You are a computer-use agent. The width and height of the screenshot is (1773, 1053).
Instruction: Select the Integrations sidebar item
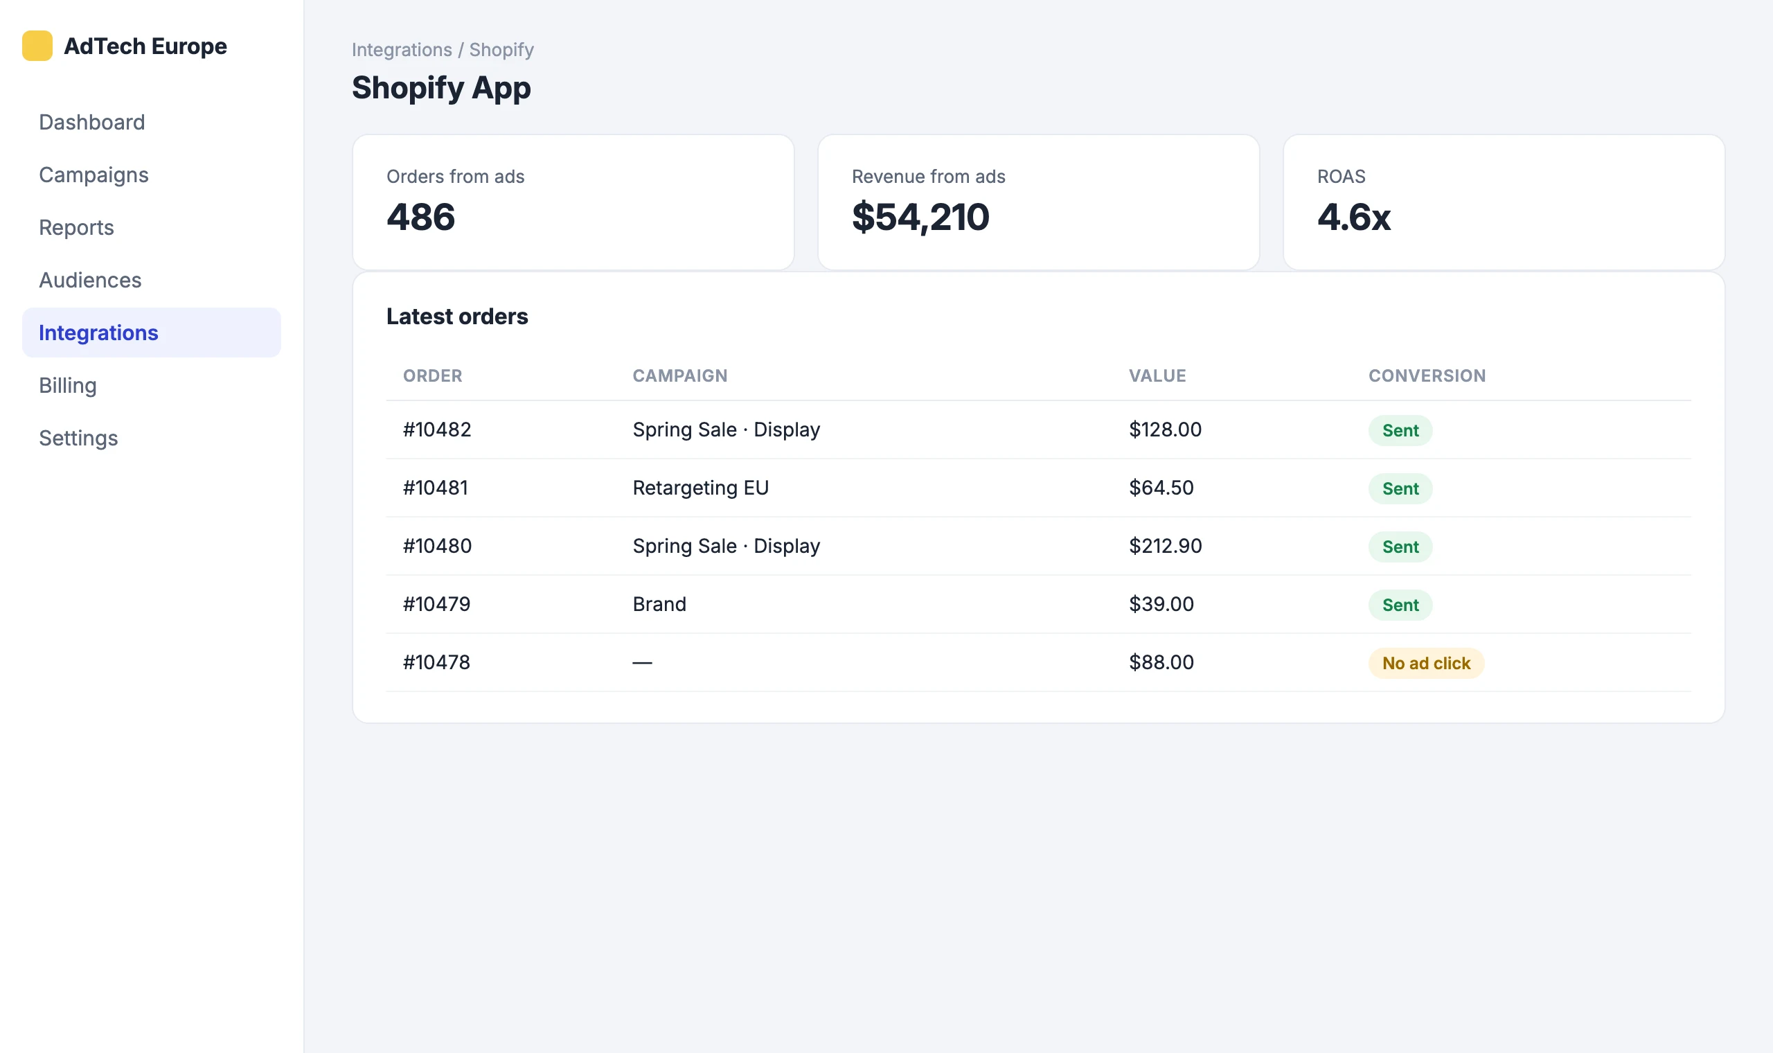(x=151, y=333)
